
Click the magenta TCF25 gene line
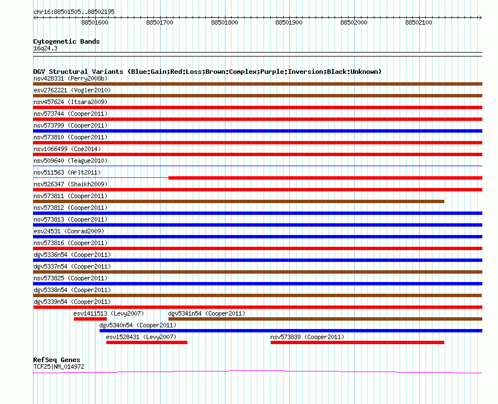click(257, 372)
